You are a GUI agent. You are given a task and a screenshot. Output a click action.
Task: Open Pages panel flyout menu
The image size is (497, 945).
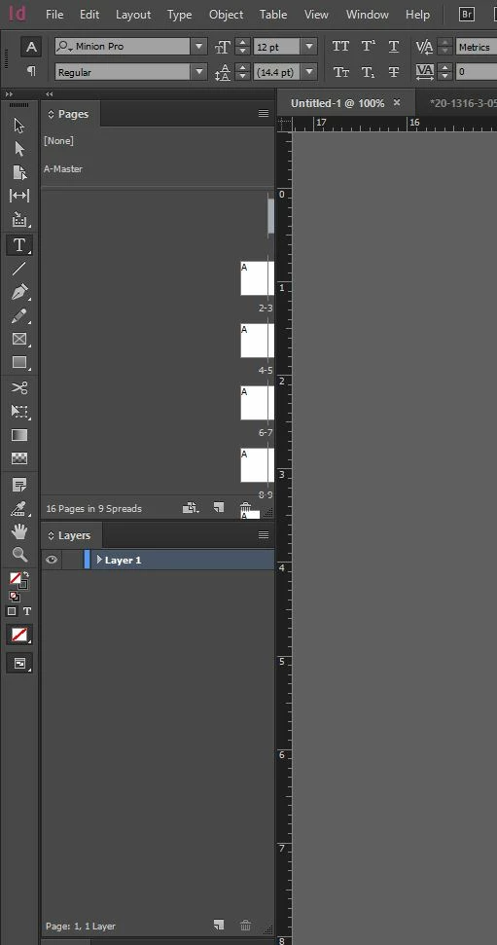tap(264, 113)
